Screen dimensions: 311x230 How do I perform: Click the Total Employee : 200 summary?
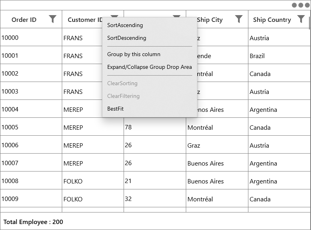(x=33, y=222)
